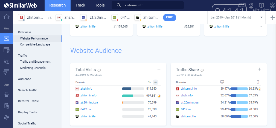276x128 pixels.
Task: Expand Display Traffic section
Action: [x=28, y=112]
